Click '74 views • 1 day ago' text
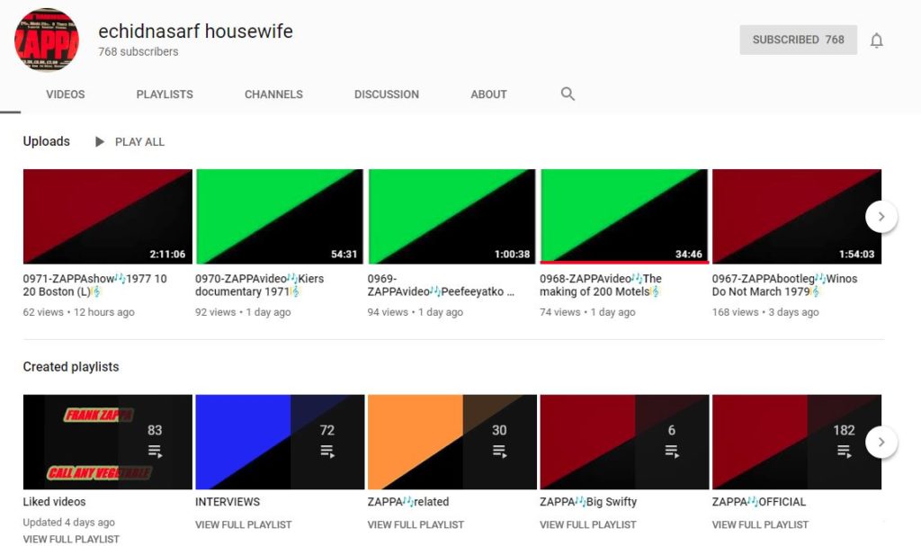 (x=587, y=312)
